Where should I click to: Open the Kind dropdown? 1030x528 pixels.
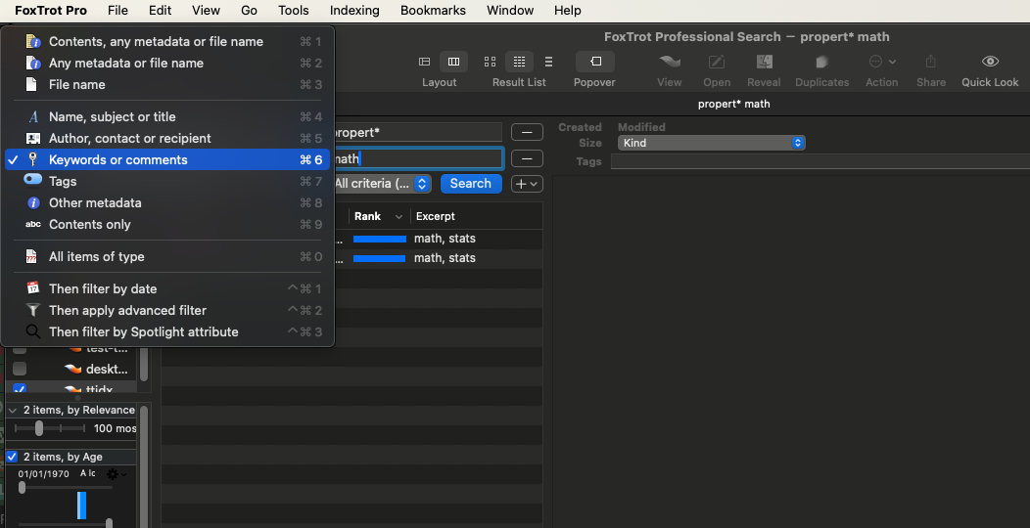click(x=711, y=143)
